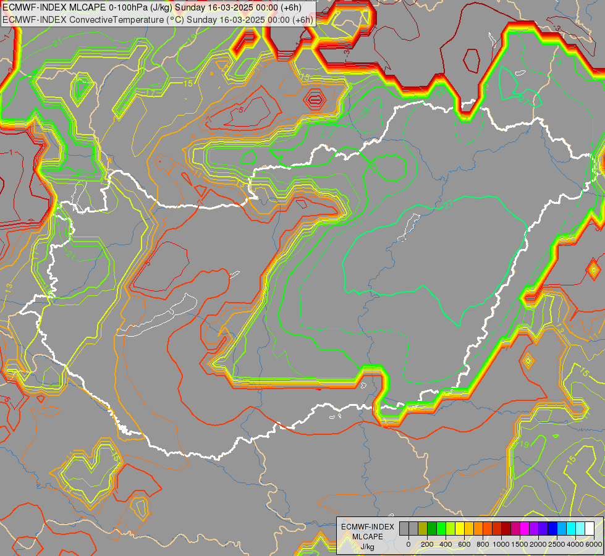Click the pure blue legend swatch
The height and width of the screenshot is (556, 605).
[553, 528]
